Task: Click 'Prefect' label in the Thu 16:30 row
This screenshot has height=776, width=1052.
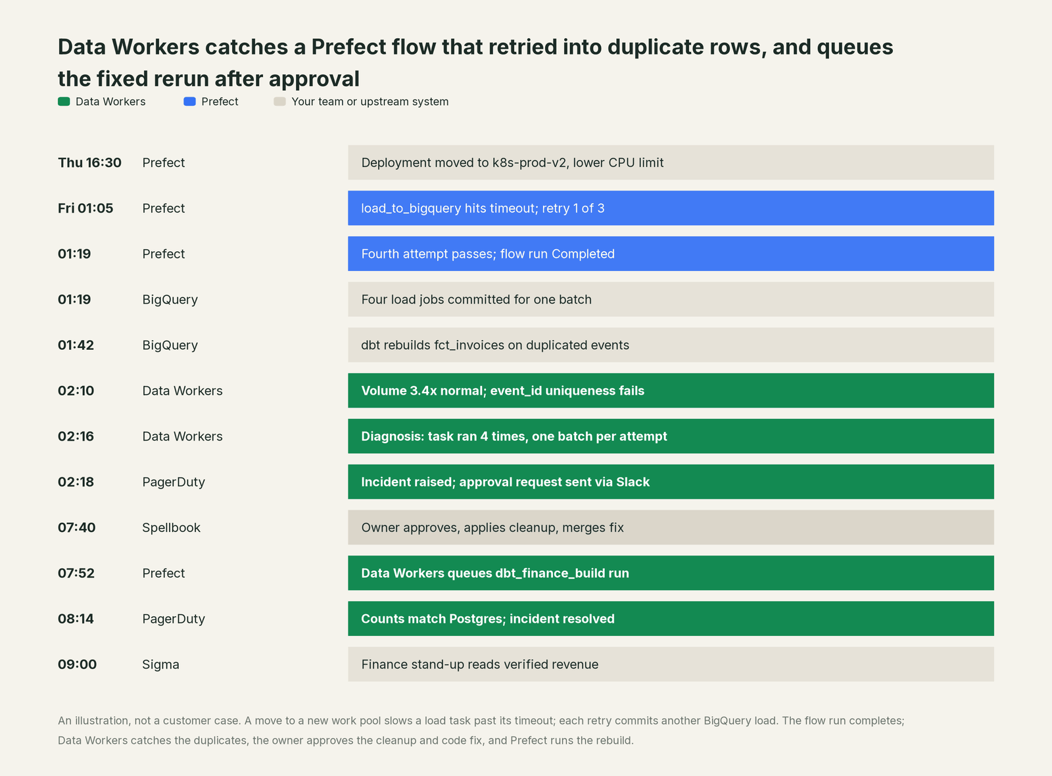Action: (163, 162)
